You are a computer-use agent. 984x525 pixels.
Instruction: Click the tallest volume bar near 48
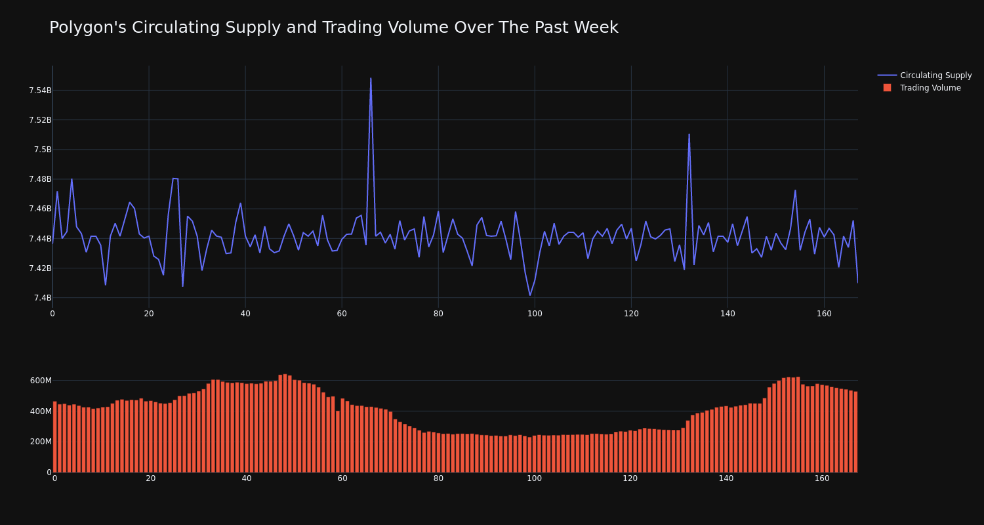coord(285,423)
